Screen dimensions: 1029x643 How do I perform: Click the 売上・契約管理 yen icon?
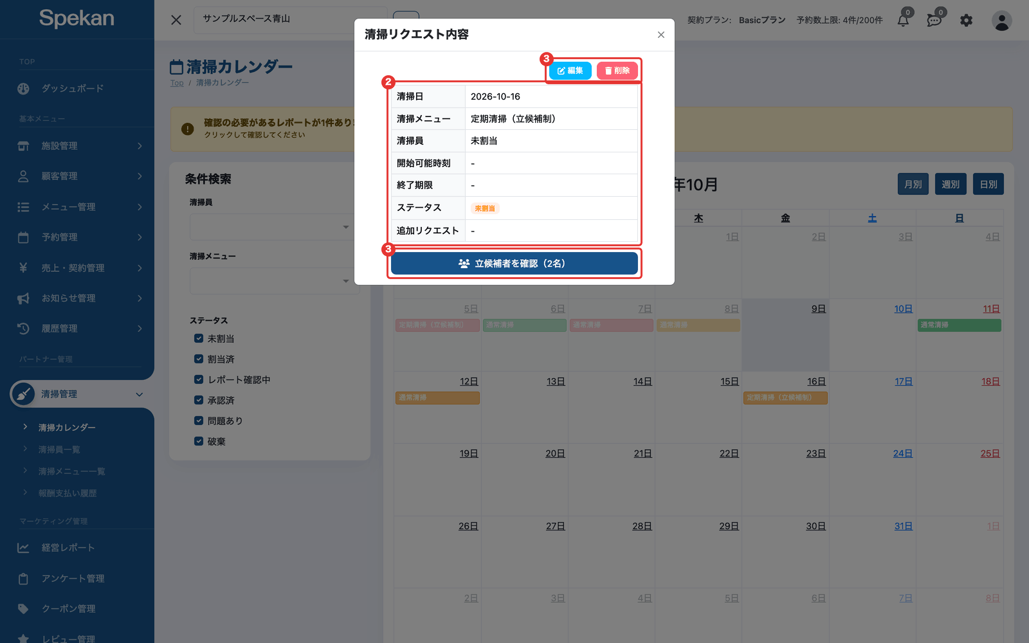(23, 267)
